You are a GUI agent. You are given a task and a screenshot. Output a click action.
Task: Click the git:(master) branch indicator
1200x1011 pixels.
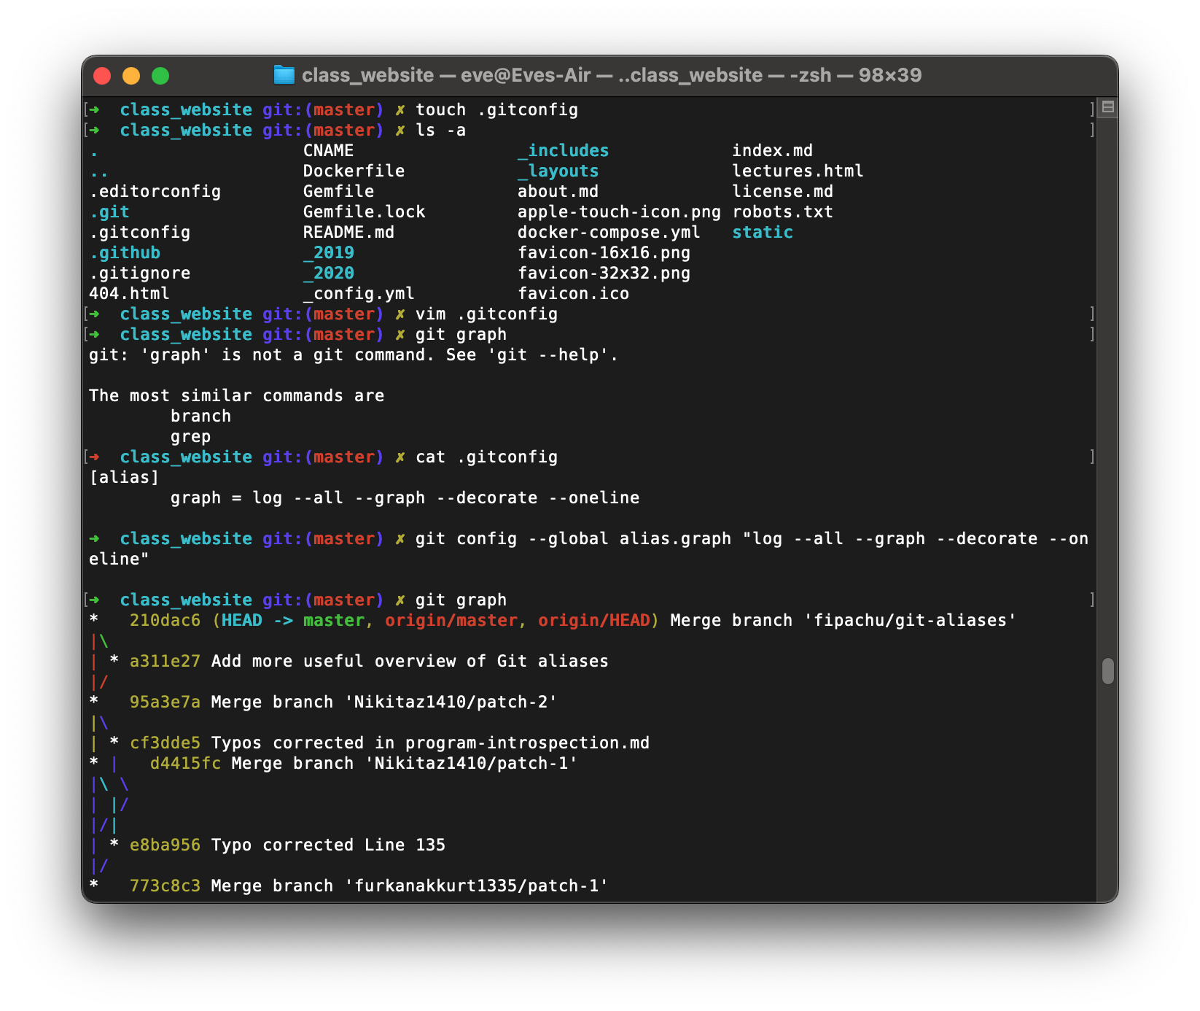click(324, 600)
